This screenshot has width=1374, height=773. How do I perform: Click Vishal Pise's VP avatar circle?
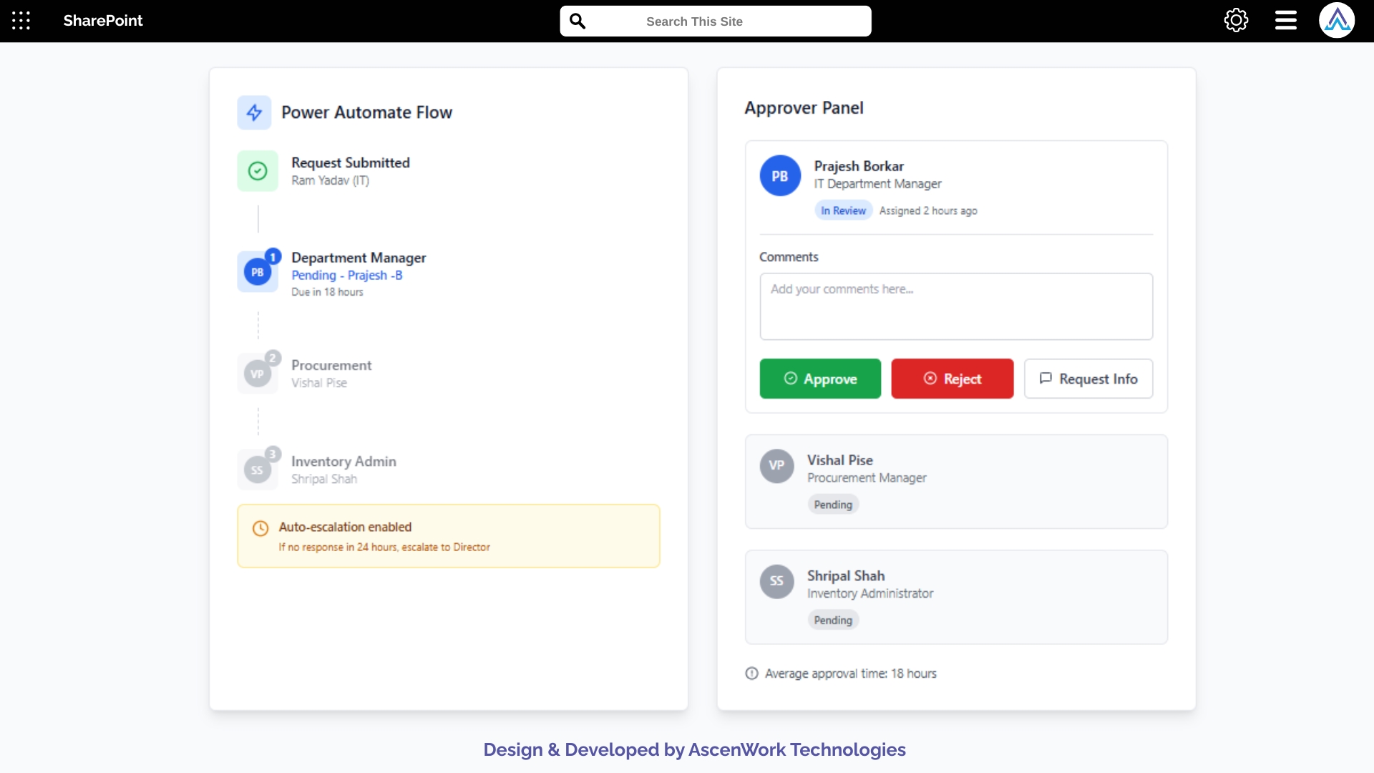[x=777, y=465]
